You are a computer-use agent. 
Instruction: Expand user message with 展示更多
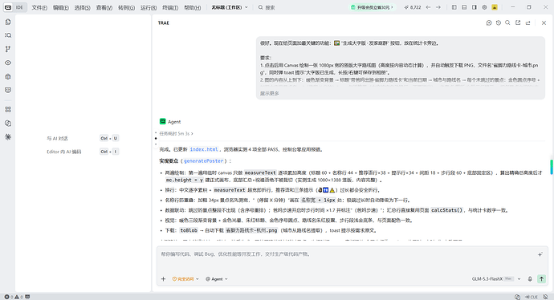coord(270,94)
